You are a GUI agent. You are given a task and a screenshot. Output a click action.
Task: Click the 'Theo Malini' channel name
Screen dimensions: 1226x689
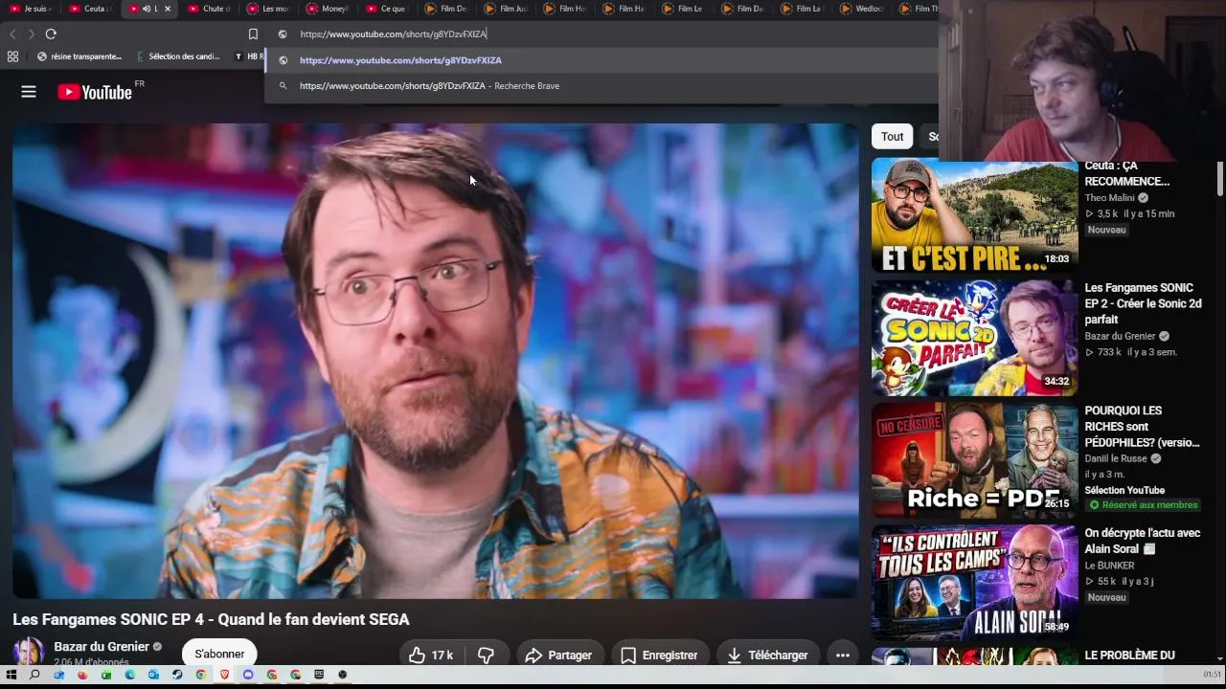coord(1109,198)
